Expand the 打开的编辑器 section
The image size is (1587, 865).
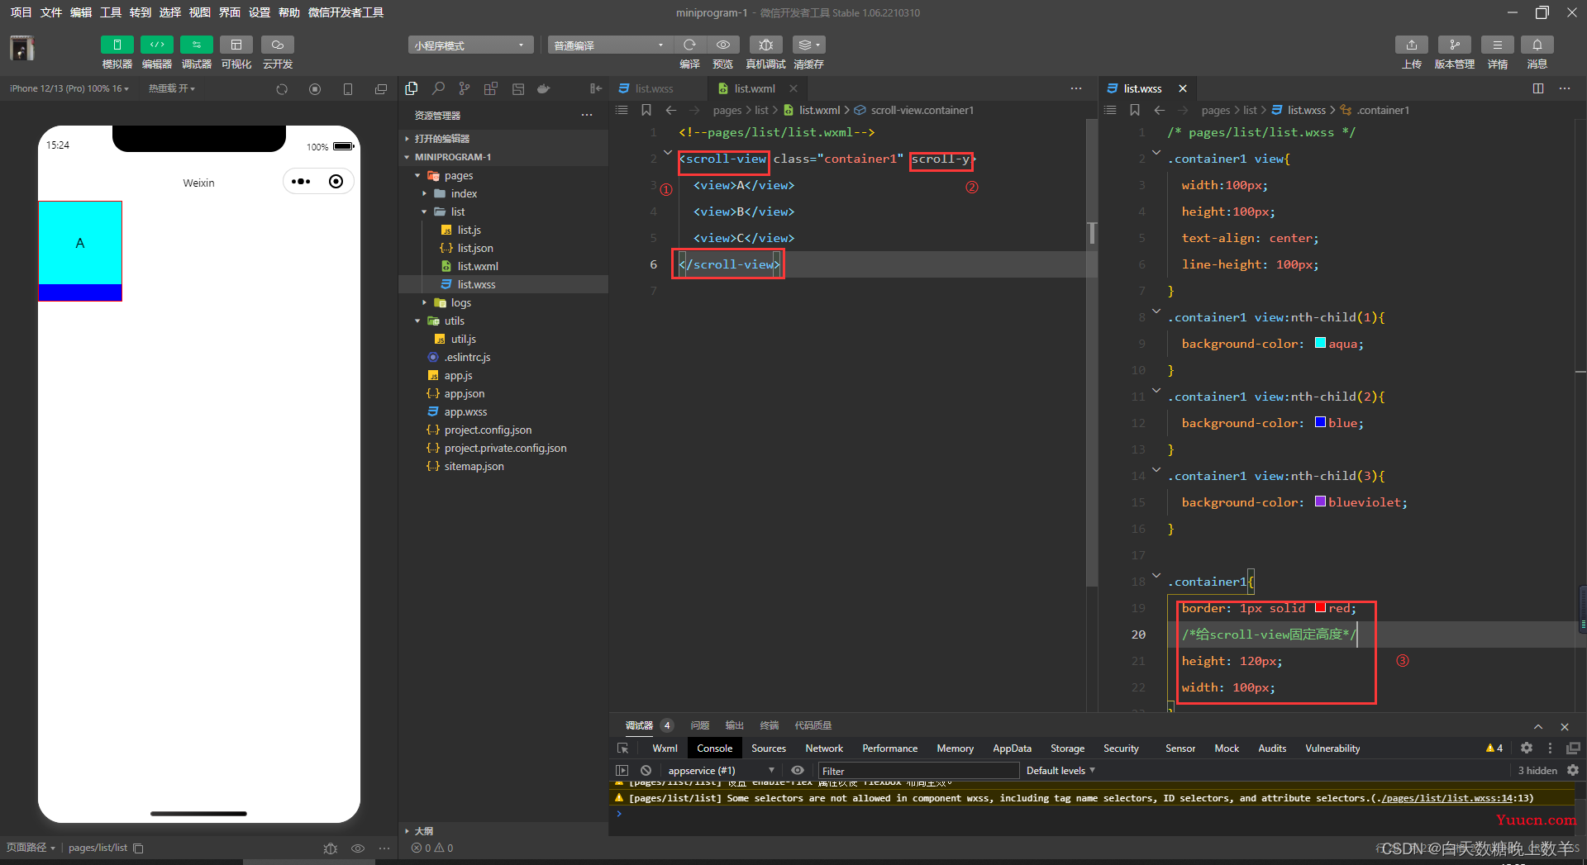pyautogui.click(x=407, y=139)
